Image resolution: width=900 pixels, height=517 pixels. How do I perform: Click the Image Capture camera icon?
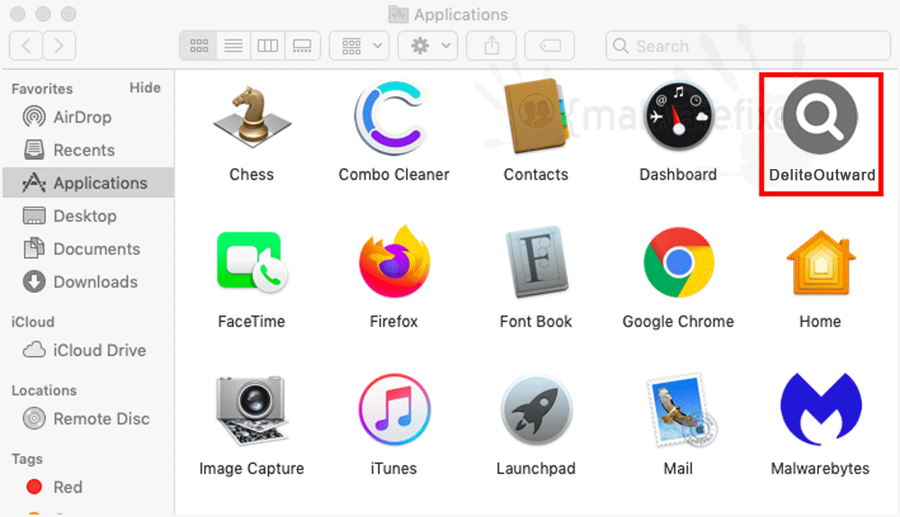point(251,409)
